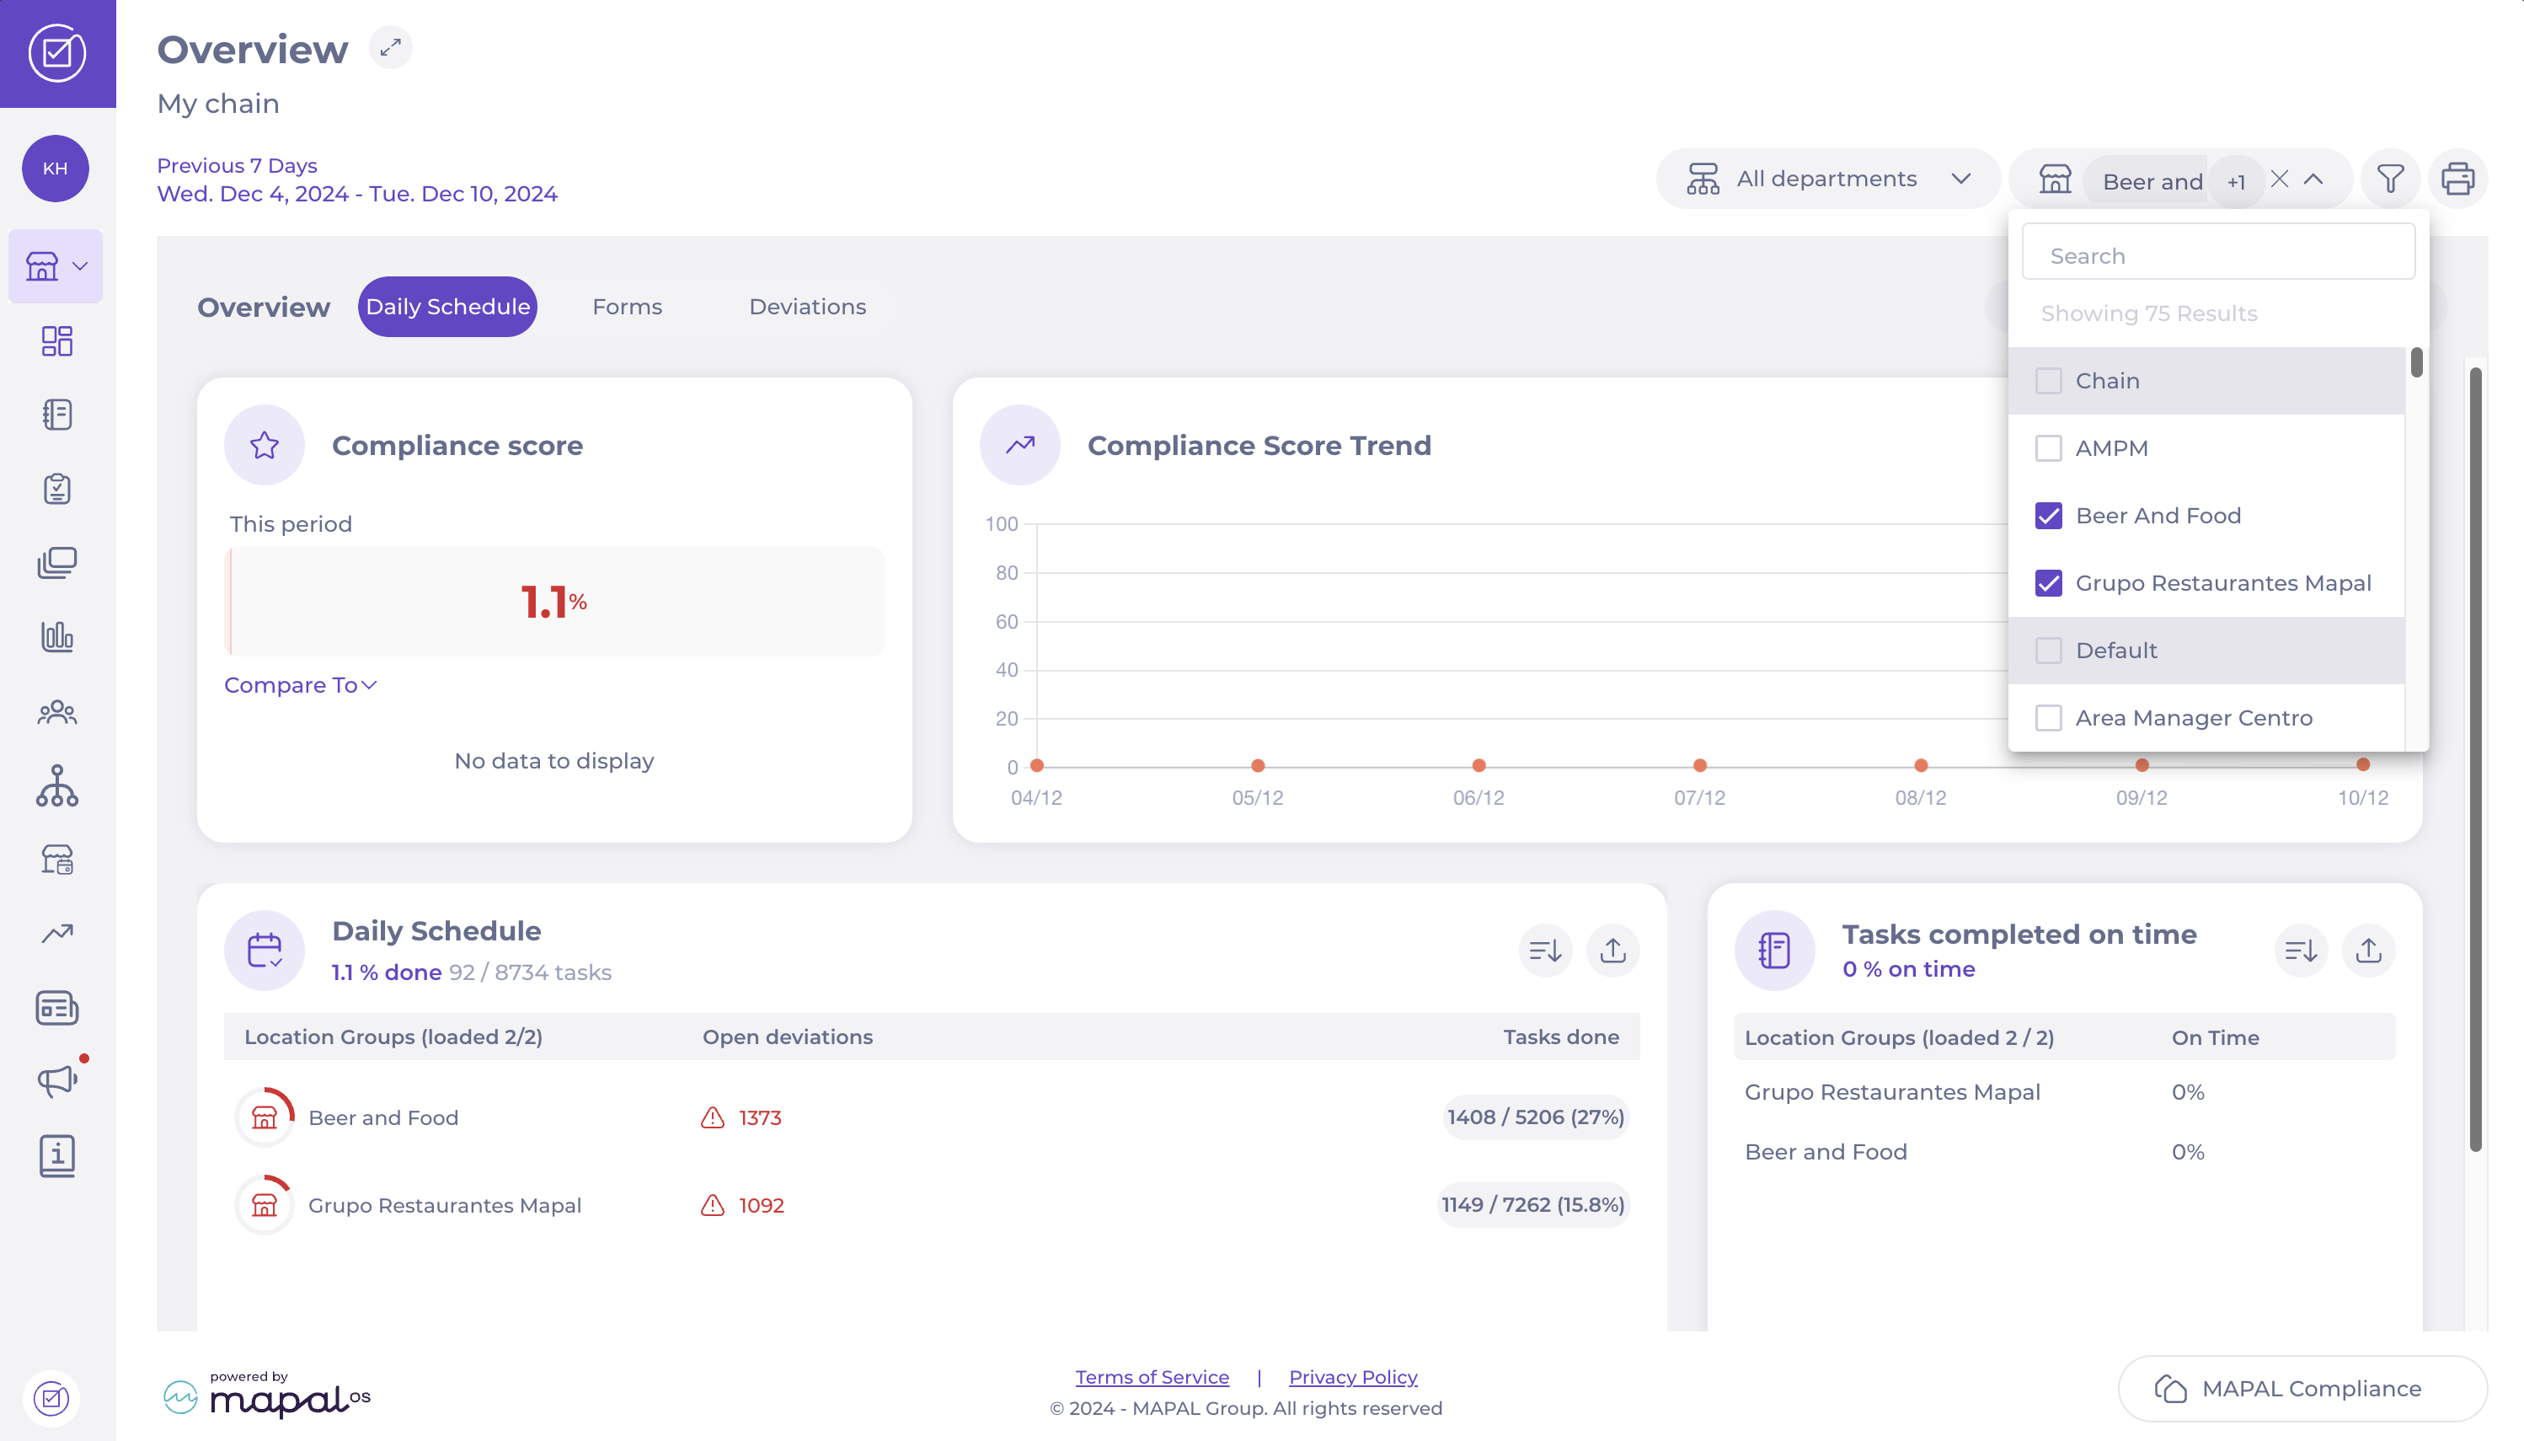Expand the store menu in the sidebar
The image size is (2524, 1441).
[56, 266]
